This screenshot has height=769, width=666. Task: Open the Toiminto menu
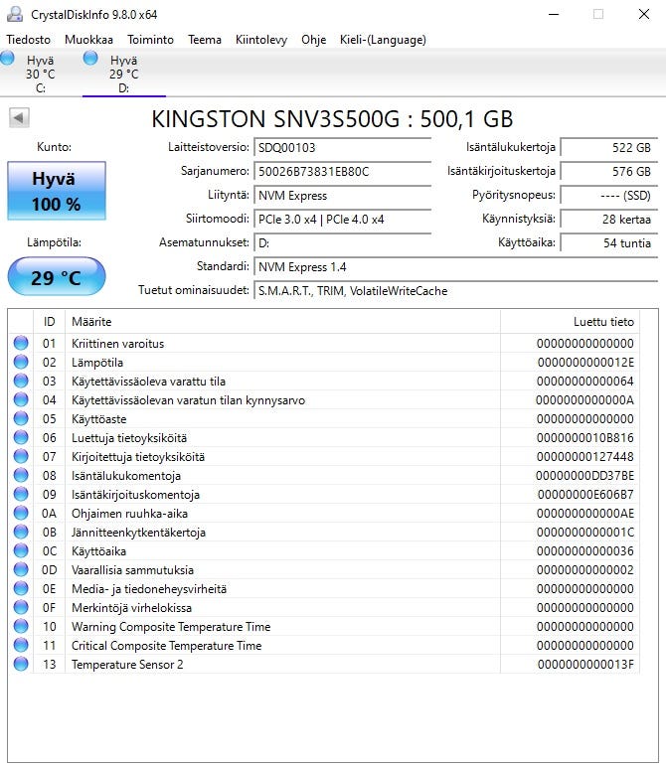click(x=150, y=40)
